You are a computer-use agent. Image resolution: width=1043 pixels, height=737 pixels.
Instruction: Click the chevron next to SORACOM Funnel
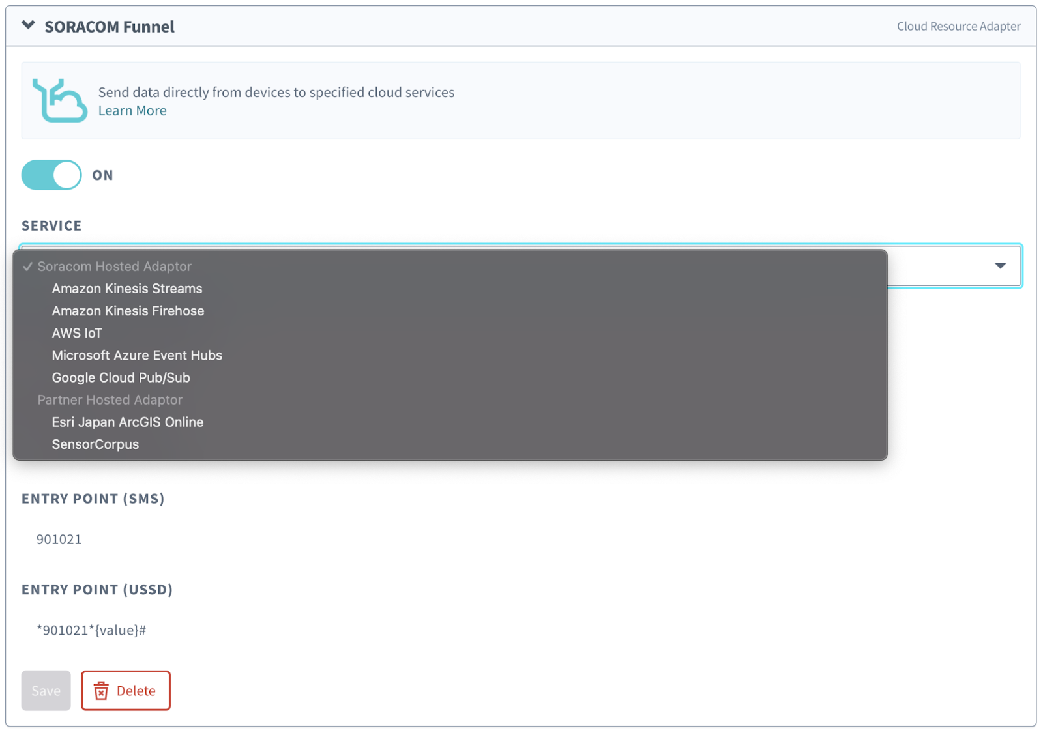pos(27,24)
